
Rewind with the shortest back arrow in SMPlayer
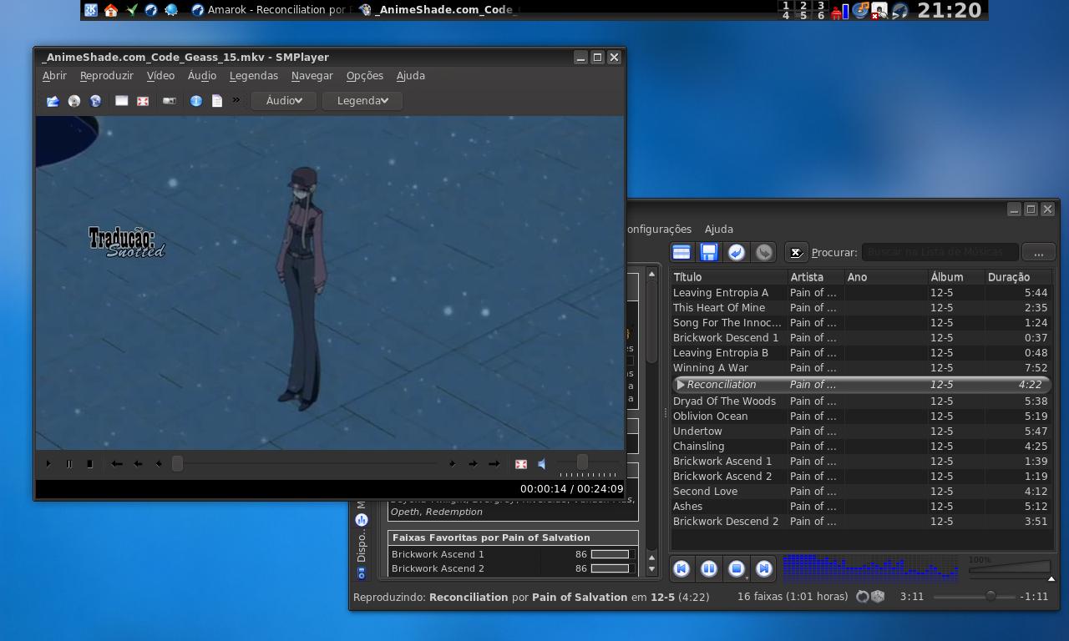(159, 464)
